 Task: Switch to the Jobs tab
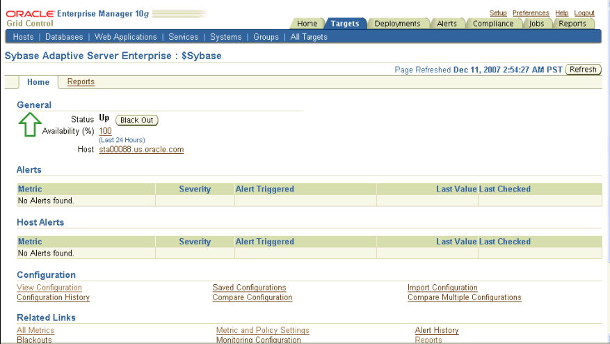click(x=536, y=24)
